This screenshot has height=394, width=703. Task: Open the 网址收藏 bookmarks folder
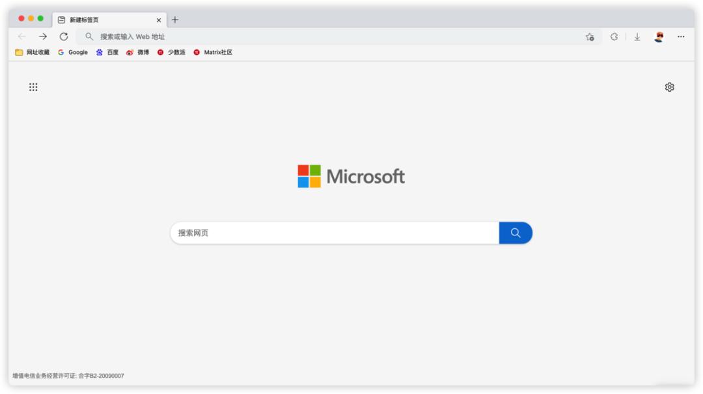point(33,53)
